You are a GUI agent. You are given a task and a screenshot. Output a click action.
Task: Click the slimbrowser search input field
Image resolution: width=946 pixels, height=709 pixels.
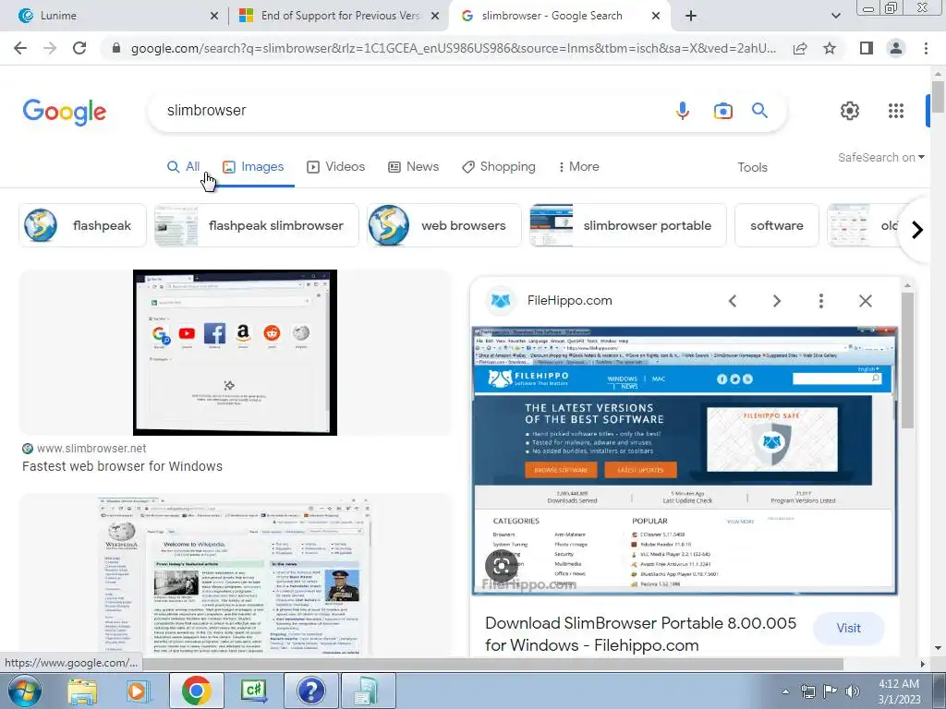[x=410, y=111]
